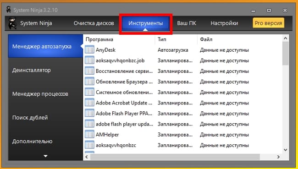The width and height of the screenshot is (298, 169).
Task: Click the horizontal scrollbar left arrow
Action: (87, 157)
